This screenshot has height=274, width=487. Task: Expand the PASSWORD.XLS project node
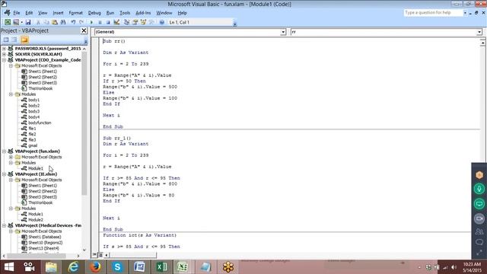coord(4,49)
